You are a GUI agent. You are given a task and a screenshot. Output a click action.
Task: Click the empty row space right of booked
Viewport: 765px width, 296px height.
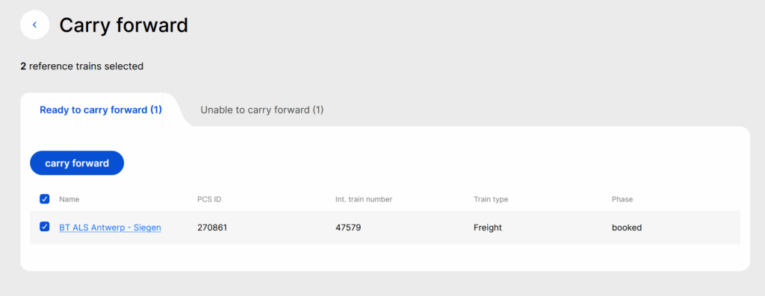pyautogui.click(x=691, y=227)
